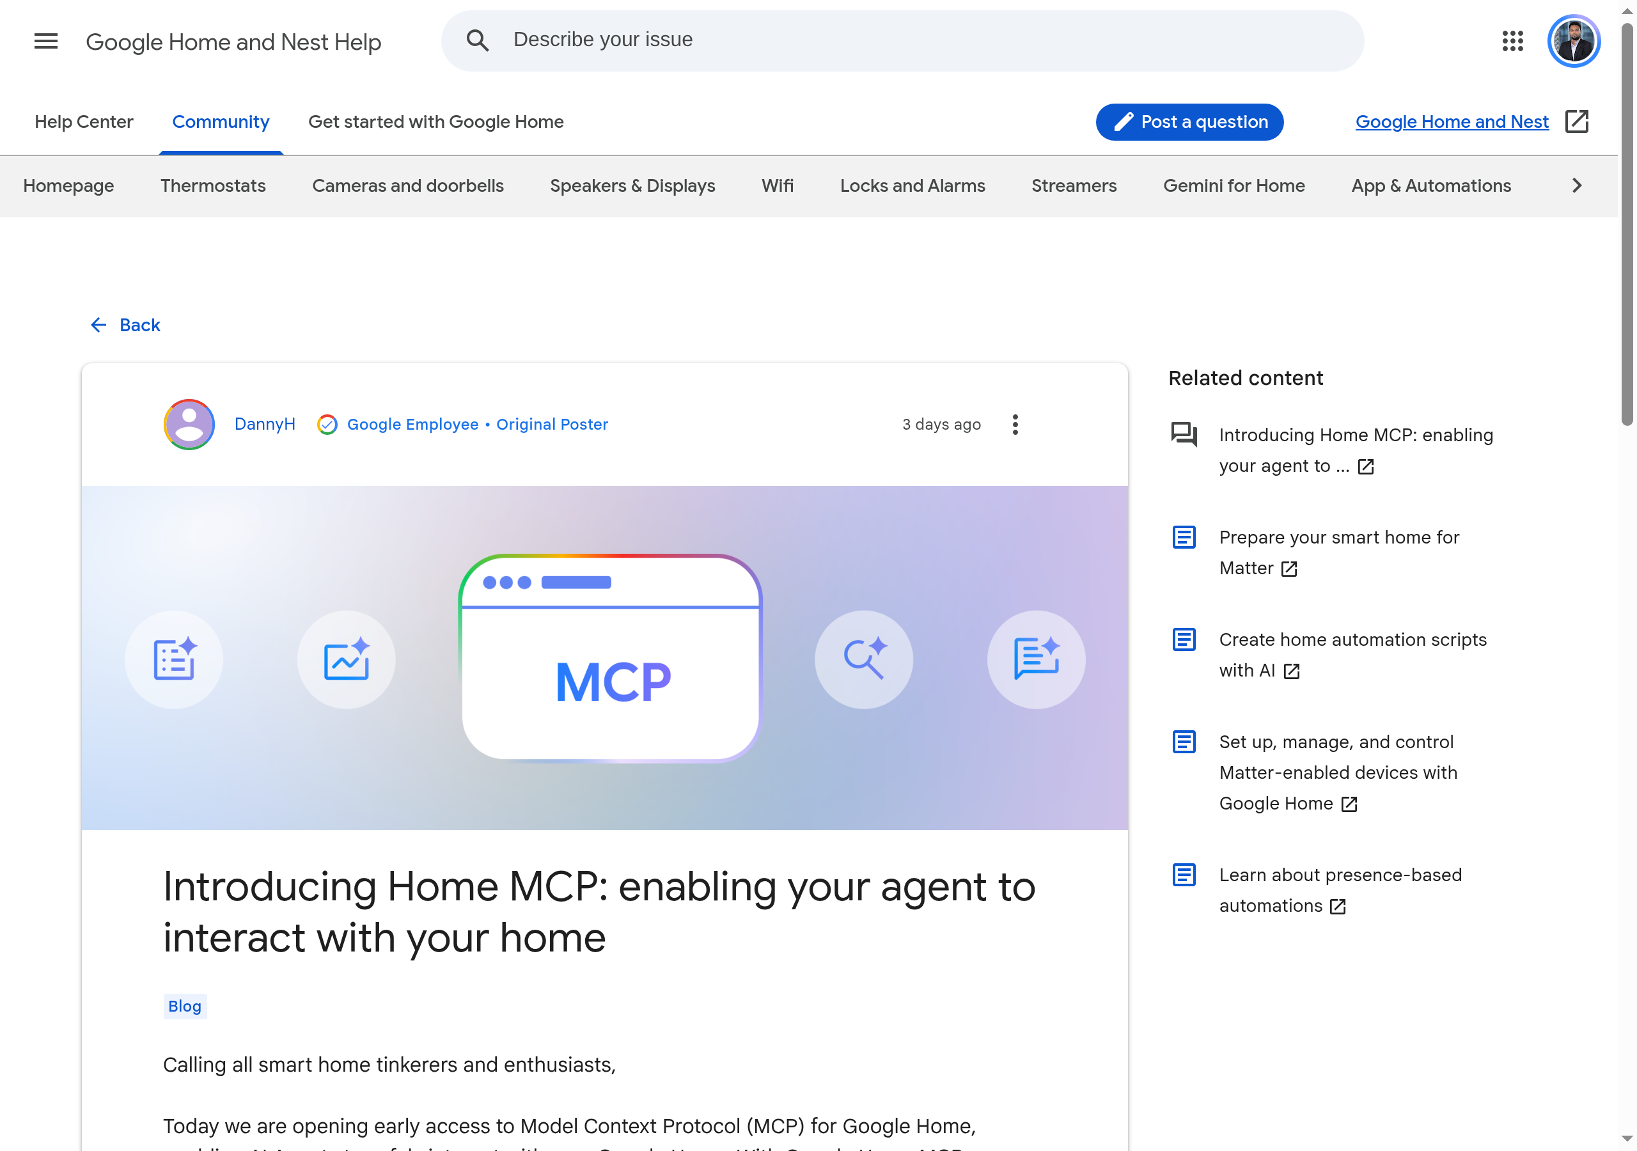Open Speakers & Displays category
Viewport: 1637px width, 1151px height.
point(632,186)
